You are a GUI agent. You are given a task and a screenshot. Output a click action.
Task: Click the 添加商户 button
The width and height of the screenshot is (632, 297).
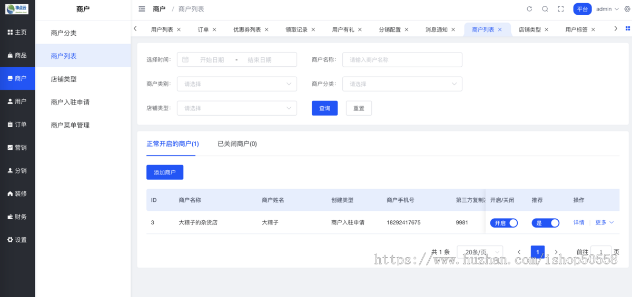click(165, 172)
